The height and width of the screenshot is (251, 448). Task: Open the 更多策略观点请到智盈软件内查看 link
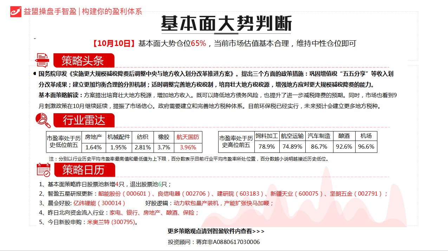[x=216, y=231]
